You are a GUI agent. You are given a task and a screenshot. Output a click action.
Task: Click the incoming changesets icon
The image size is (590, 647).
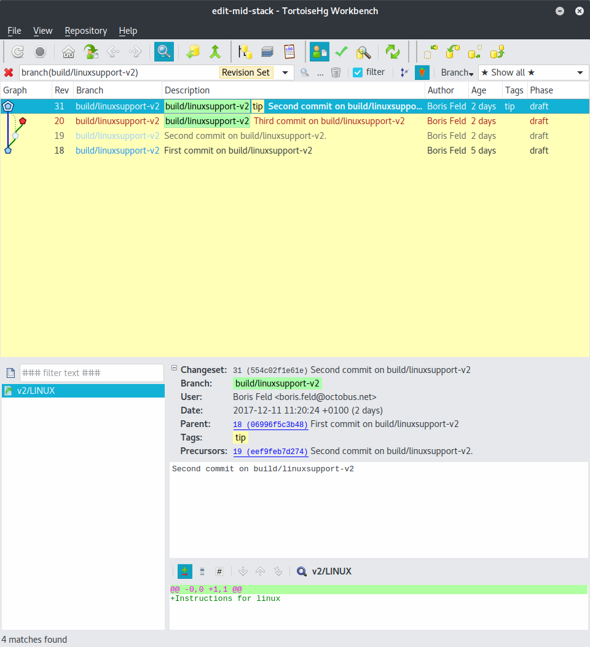[430, 52]
